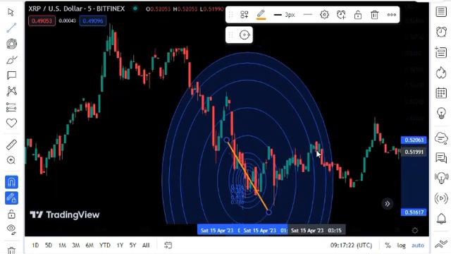Open private chats panel

coord(441,158)
